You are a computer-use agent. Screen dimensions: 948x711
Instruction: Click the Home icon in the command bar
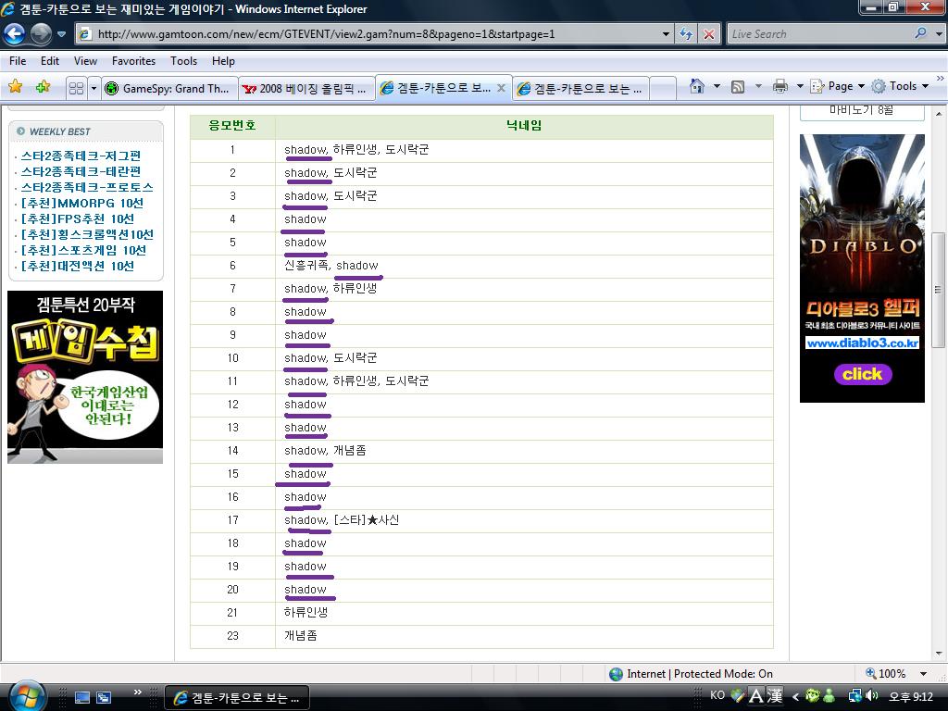[697, 86]
